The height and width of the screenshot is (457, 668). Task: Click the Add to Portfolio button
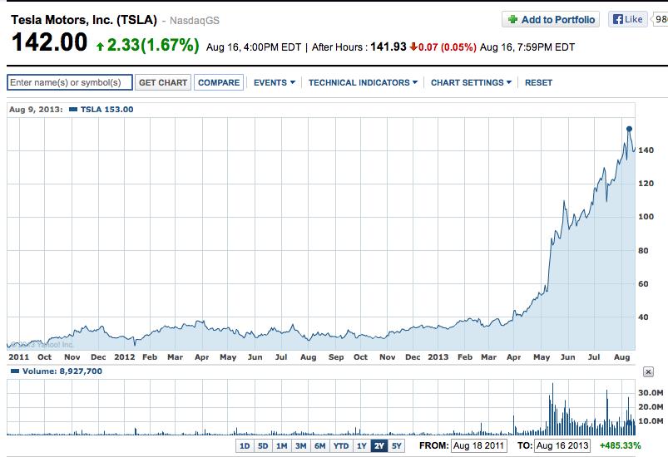point(551,19)
